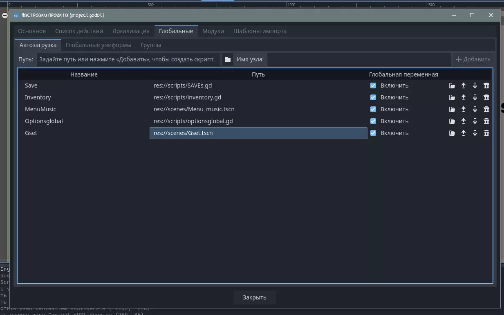The image size is (504, 315).
Task: Open file browser for Optionsglobal autoload
Action: click(452, 121)
